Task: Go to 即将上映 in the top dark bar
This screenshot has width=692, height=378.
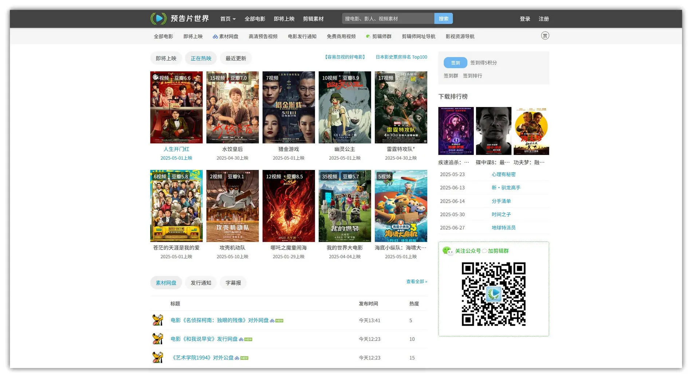Action: tap(284, 19)
